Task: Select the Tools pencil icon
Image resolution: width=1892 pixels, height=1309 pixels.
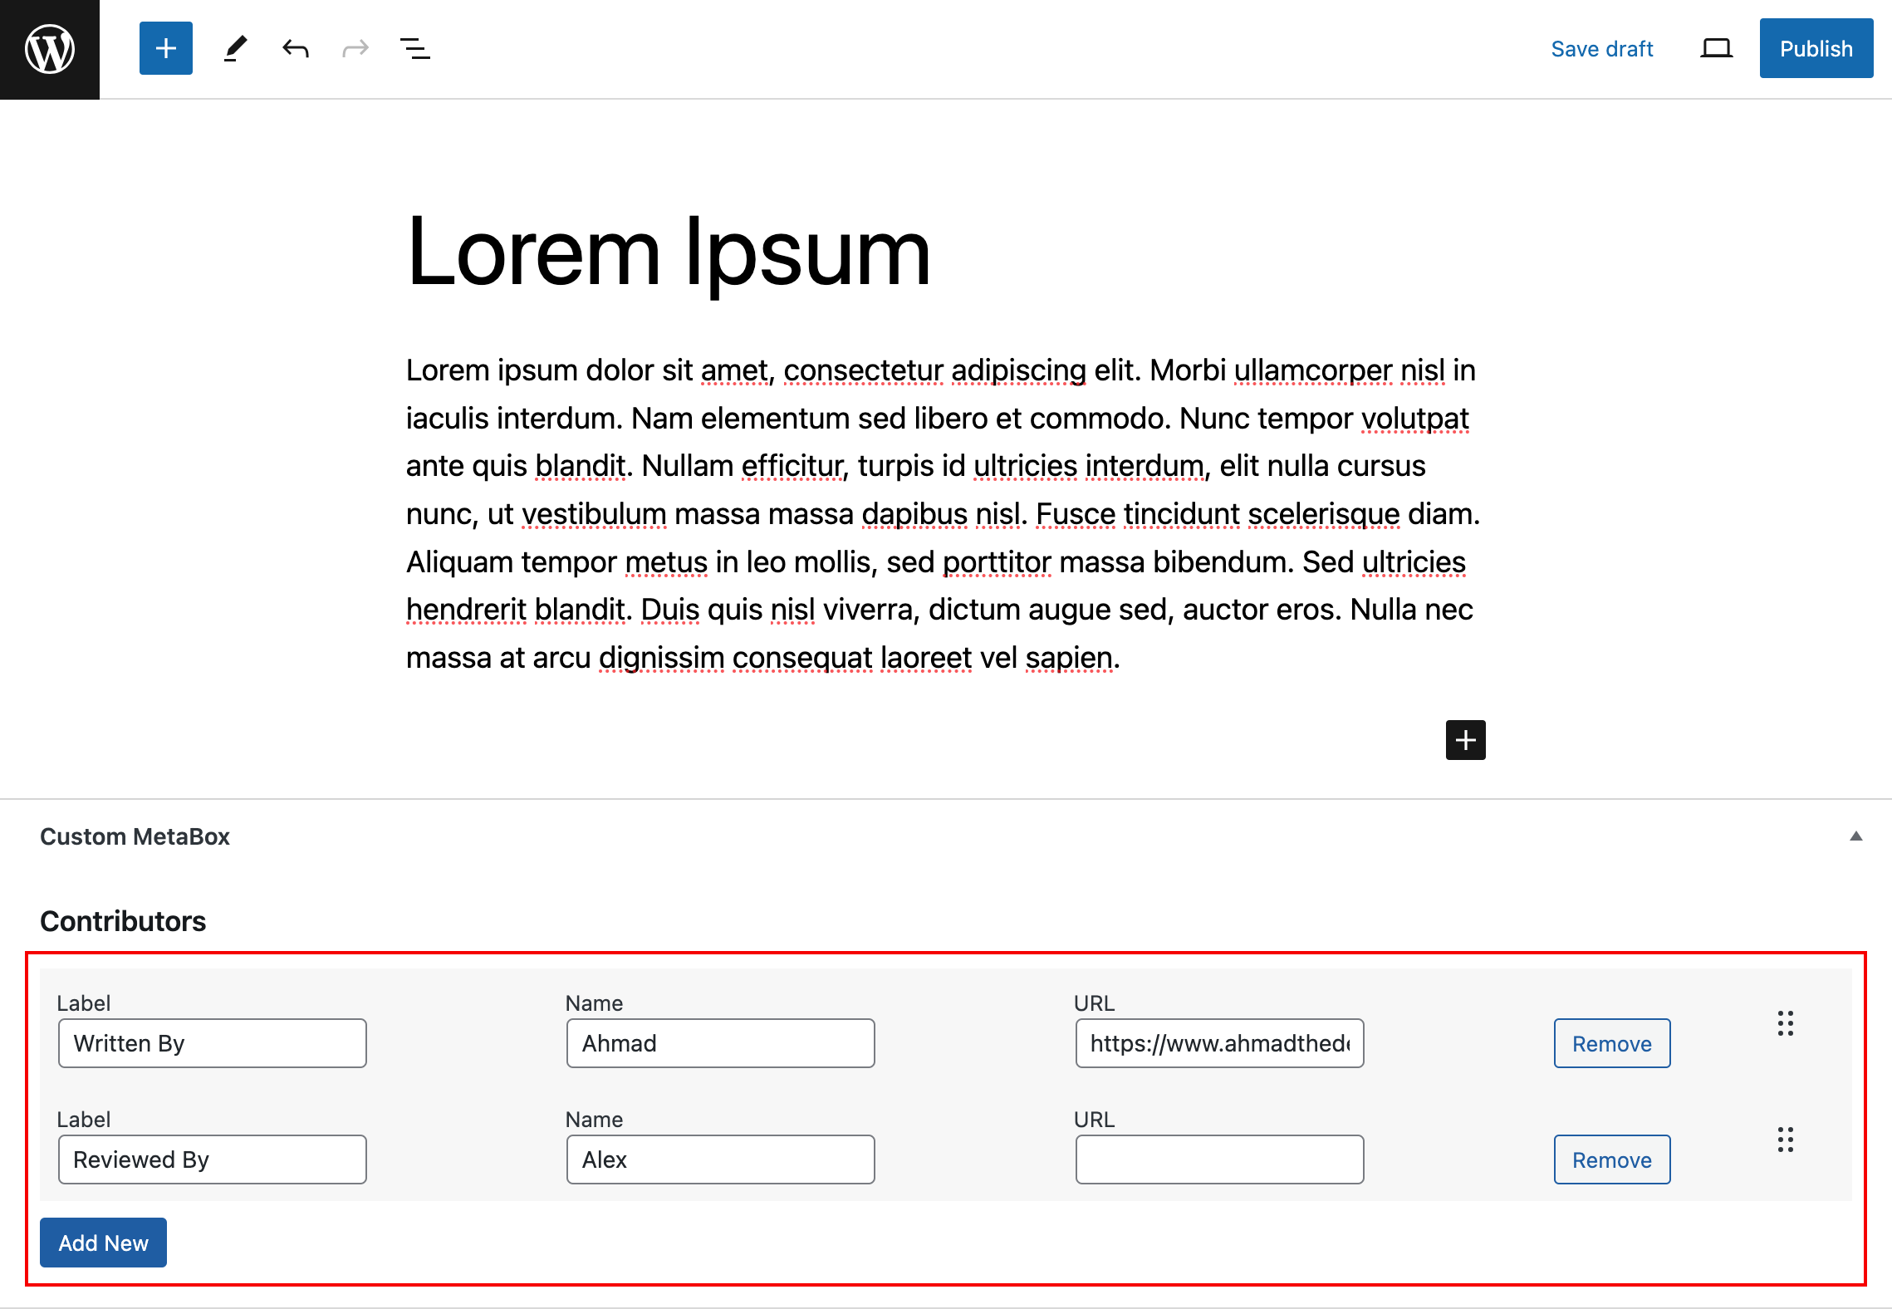Action: pos(235,48)
